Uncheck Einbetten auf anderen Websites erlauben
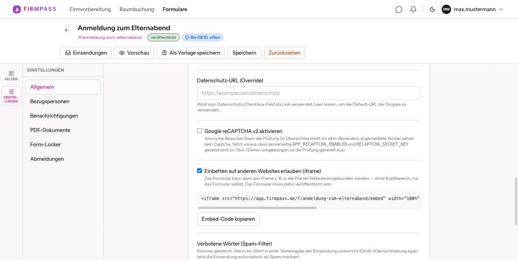The width and height of the screenshot is (518, 260). pos(199,171)
